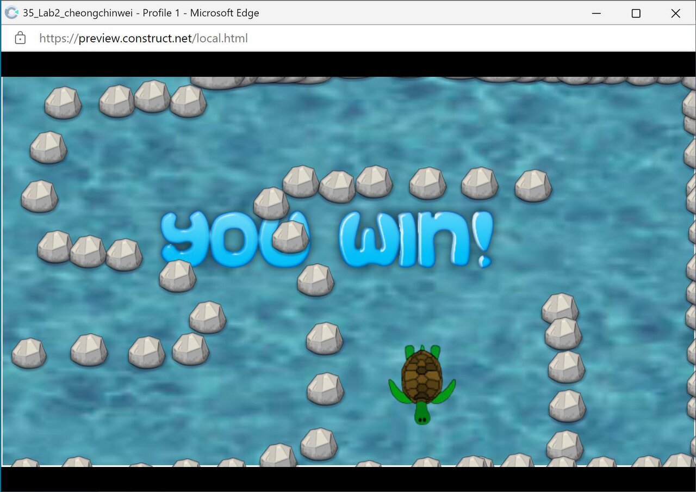Click the green turtle sprite

coord(422,384)
